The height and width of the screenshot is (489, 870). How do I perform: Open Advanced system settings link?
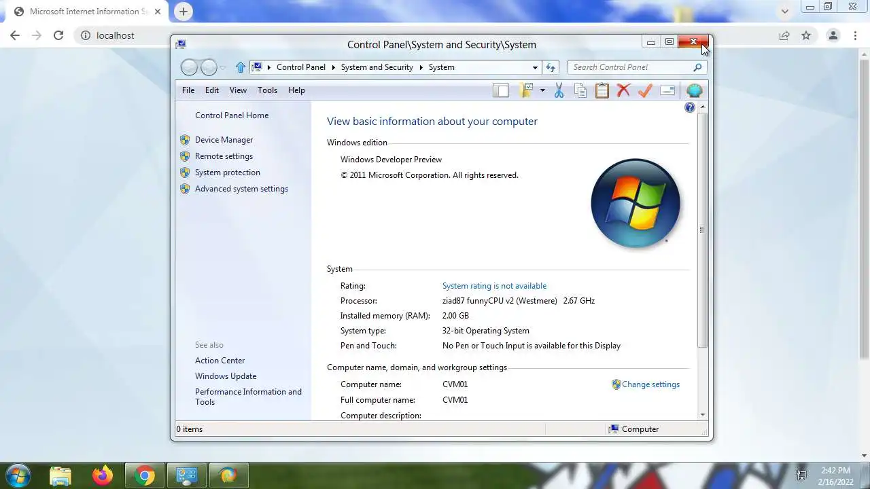tap(241, 189)
